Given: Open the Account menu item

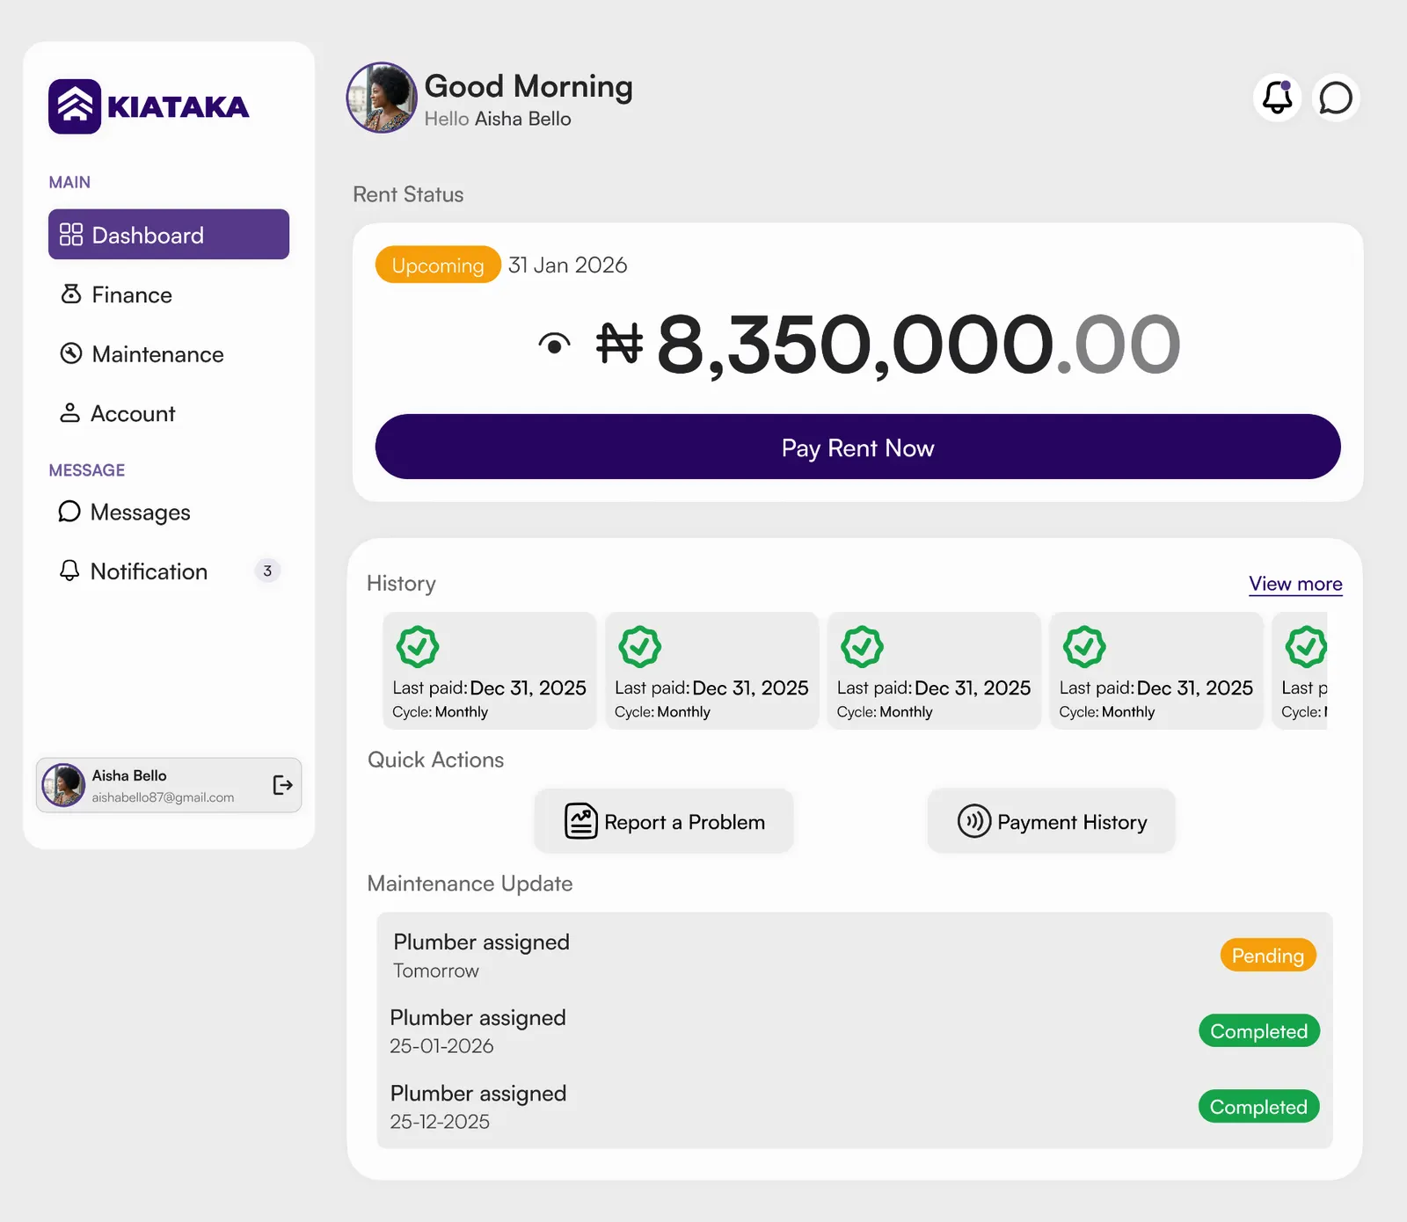Looking at the screenshot, I should coord(169,413).
